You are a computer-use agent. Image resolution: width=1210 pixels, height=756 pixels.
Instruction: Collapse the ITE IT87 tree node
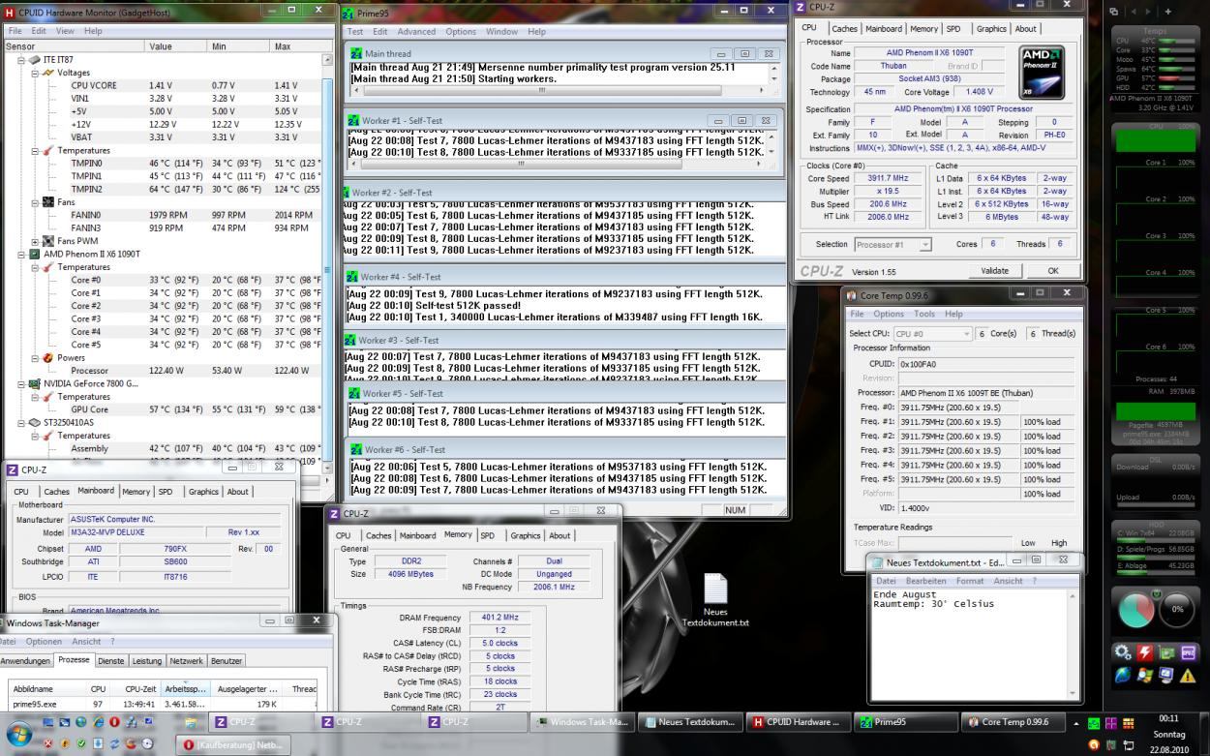22,60
